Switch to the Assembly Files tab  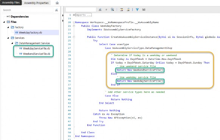pos(11,3)
